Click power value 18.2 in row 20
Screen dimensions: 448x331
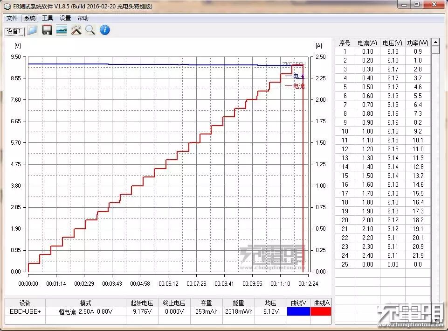[x=418, y=220]
